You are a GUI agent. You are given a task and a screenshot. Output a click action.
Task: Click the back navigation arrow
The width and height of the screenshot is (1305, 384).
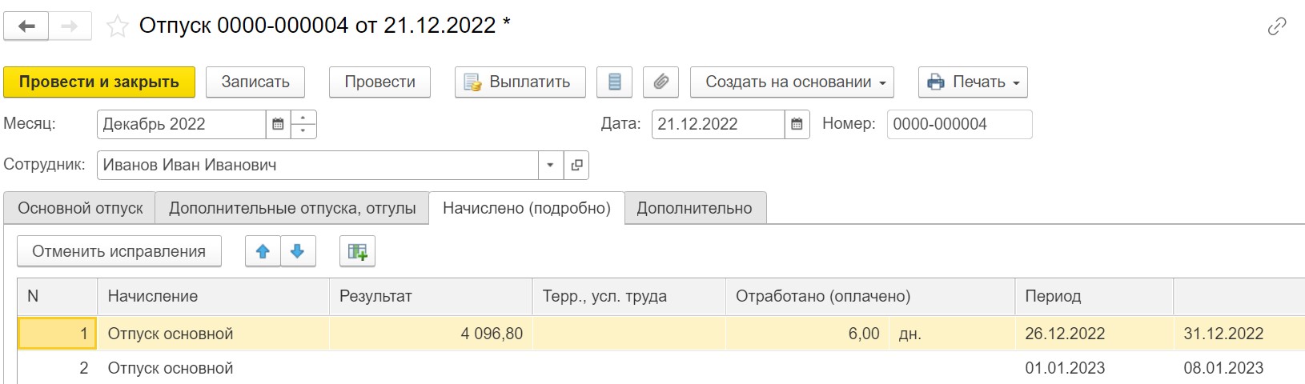[x=26, y=26]
